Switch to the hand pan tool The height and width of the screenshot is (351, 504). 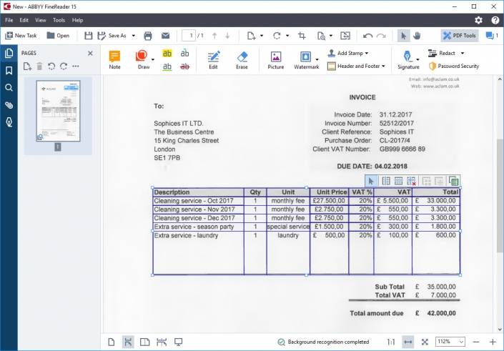(x=417, y=36)
